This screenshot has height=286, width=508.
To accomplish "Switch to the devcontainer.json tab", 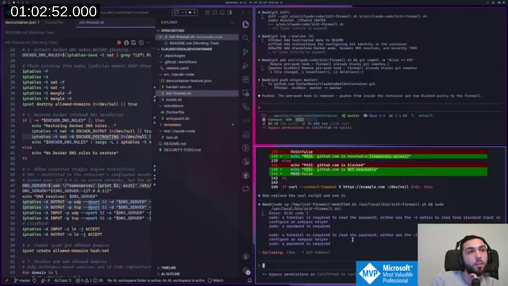I will [x=22, y=22].
